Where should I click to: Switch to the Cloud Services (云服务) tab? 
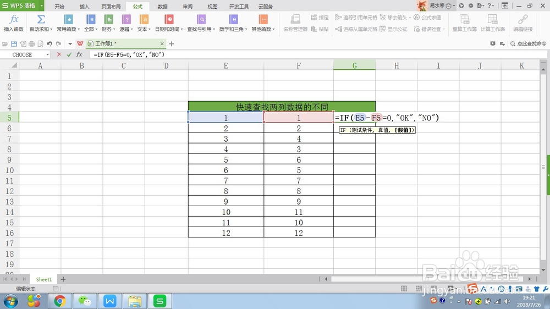(x=266, y=7)
